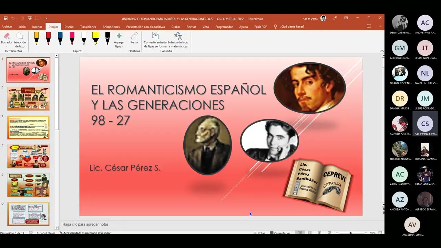441x248 pixels.
Task: Collapse the ribbon with the chevron
Action: point(382,51)
